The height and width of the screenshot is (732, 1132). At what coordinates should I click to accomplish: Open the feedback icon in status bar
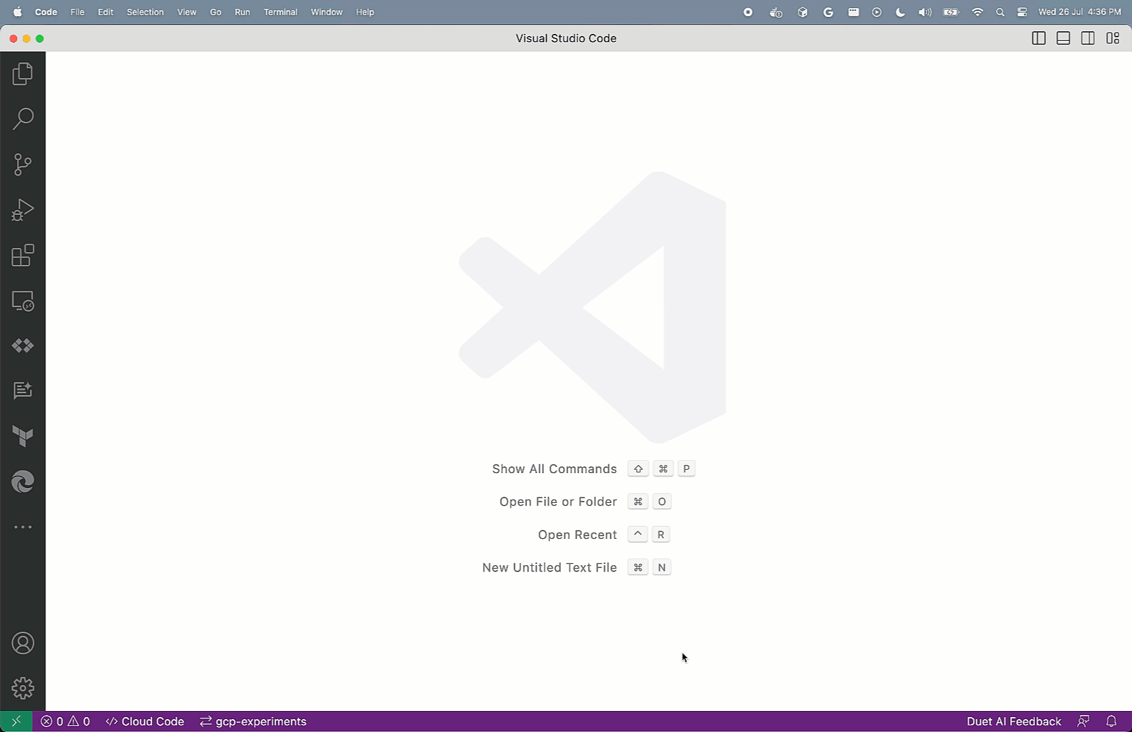click(1083, 721)
